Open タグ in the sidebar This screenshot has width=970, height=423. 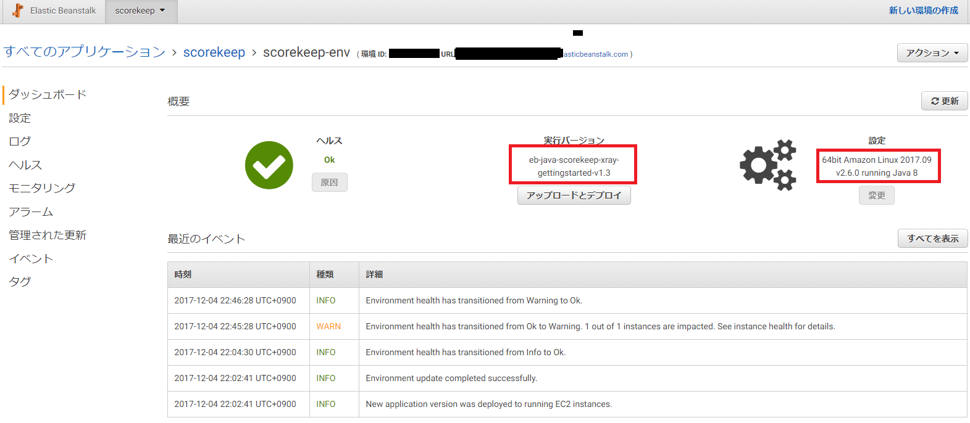[x=20, y=282]
